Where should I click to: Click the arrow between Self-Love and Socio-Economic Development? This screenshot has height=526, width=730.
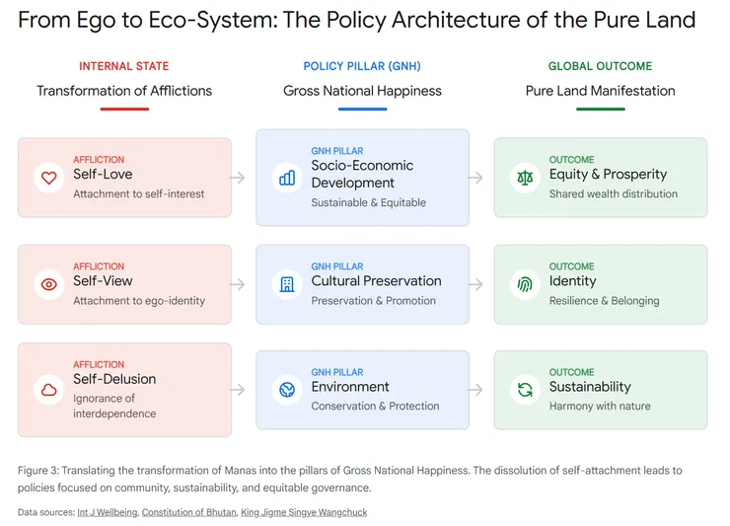coord(238,178)
